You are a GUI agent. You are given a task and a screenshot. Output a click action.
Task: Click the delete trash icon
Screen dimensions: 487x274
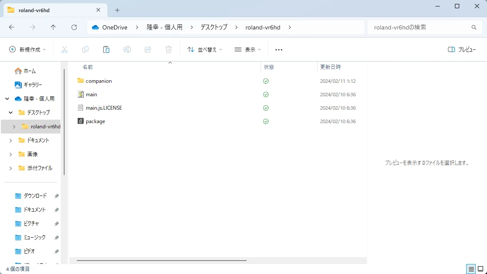(x=169, y=49)
